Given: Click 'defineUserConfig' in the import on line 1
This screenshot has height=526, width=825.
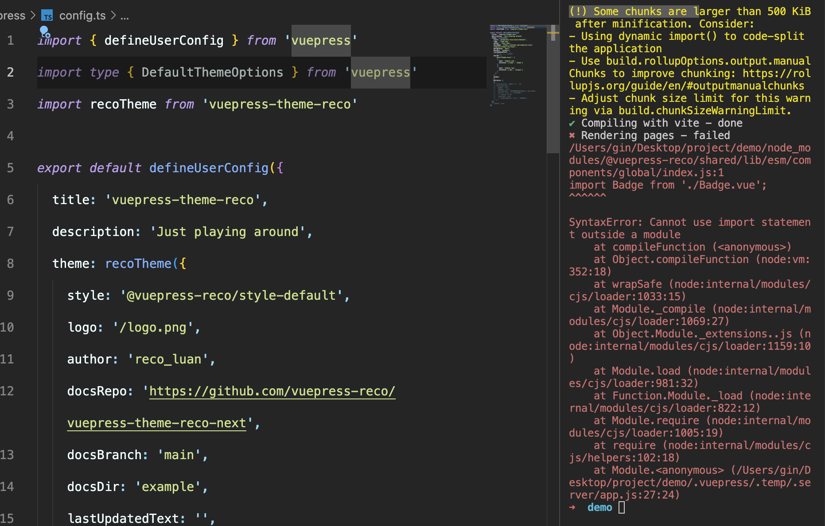Looking at the screenshot, I should click(164, 41).
